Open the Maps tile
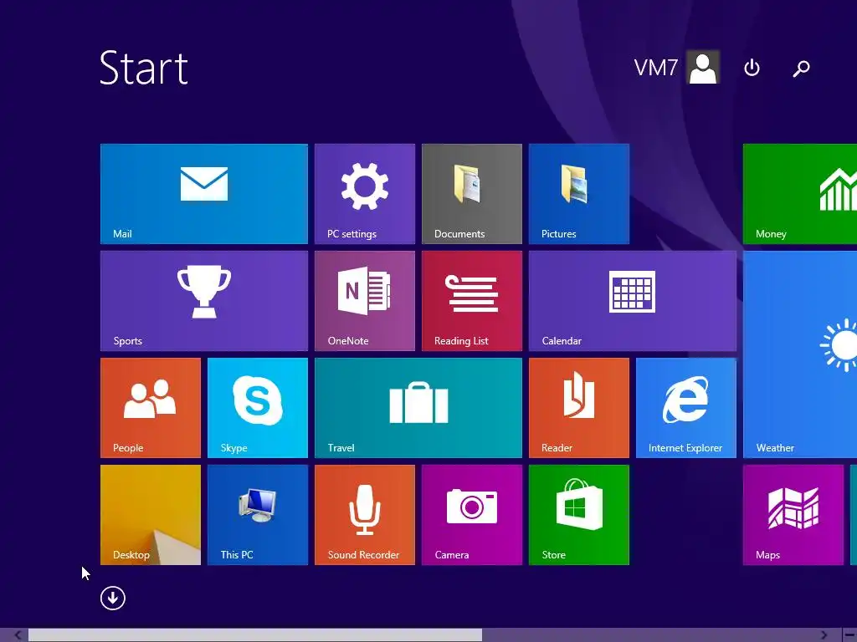 (793, 515)
